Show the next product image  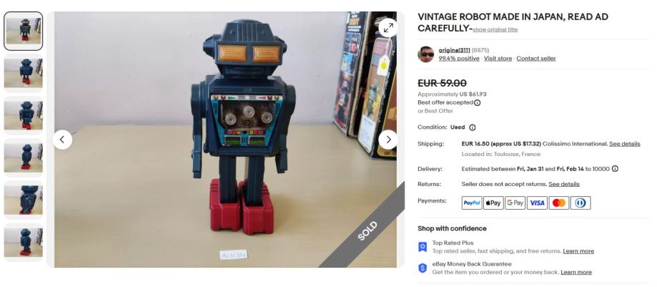(x=388, y=140)
